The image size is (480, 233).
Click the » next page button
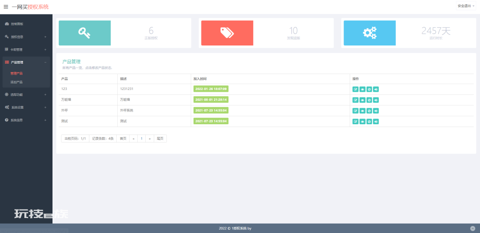pos(150,138)
